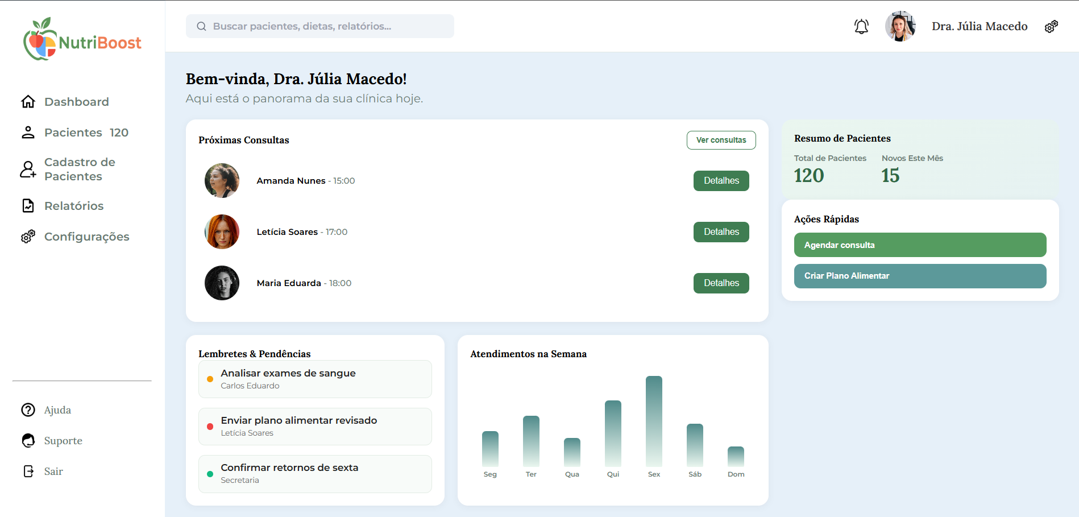1079x517 pixels.
Task: Click the Letícia Soares - 17:00 text
Action: (302, 232)
